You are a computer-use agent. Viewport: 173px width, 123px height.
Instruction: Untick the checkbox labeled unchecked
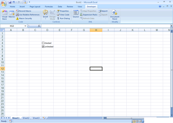tap(43, 46)
